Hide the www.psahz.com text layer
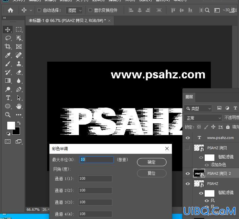239x219 pixels. (x=188, y=138)
